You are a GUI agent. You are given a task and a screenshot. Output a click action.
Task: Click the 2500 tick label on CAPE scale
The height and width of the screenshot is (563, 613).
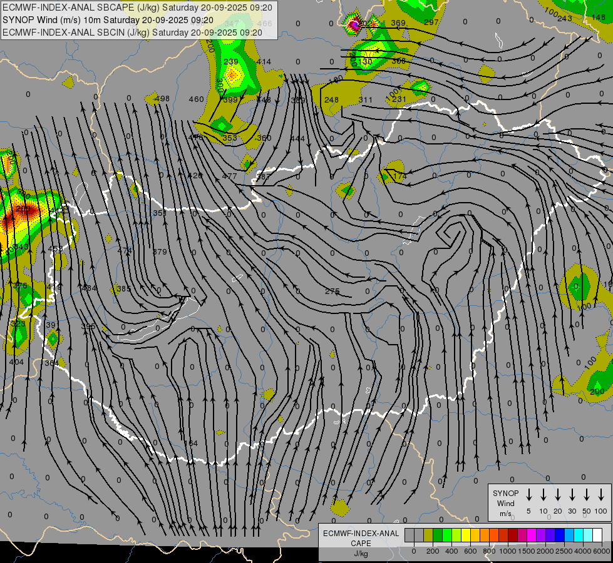point(564,551)
